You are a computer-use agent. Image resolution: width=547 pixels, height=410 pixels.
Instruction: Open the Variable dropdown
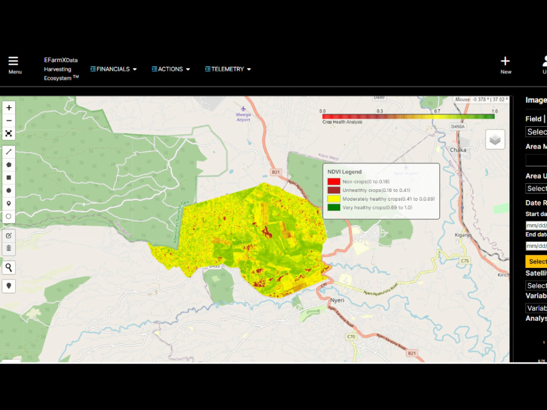(x=536, y=308)
